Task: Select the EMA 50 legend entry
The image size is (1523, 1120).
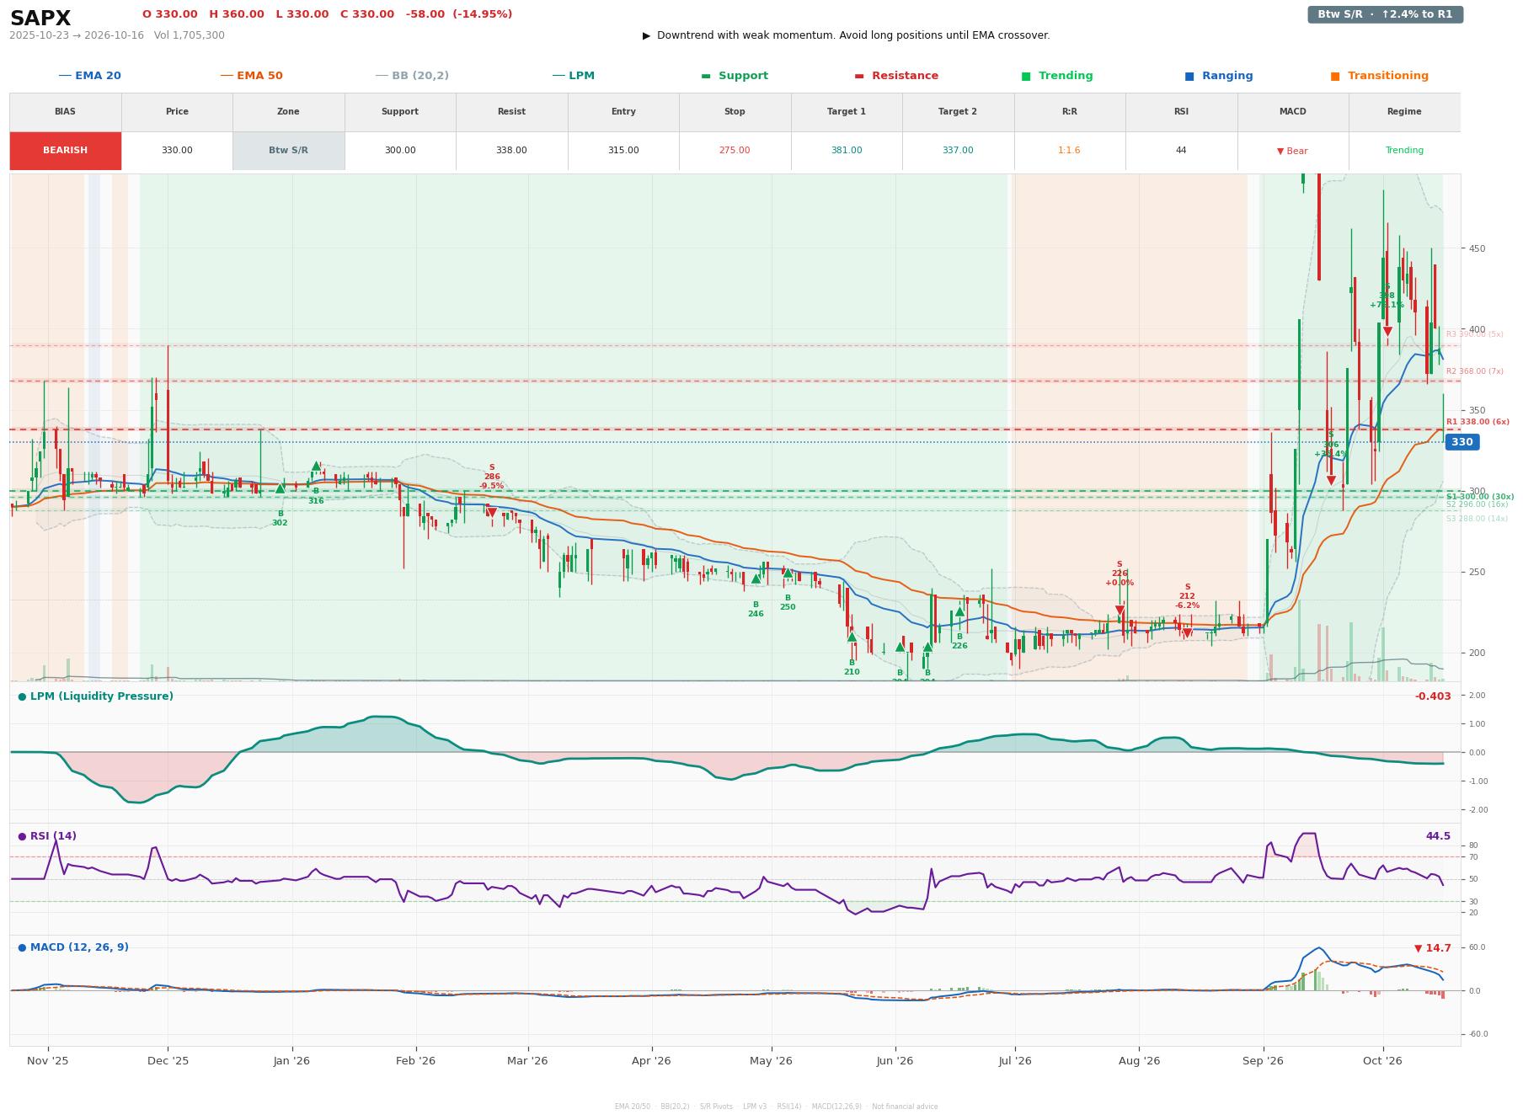Action: 252,76
